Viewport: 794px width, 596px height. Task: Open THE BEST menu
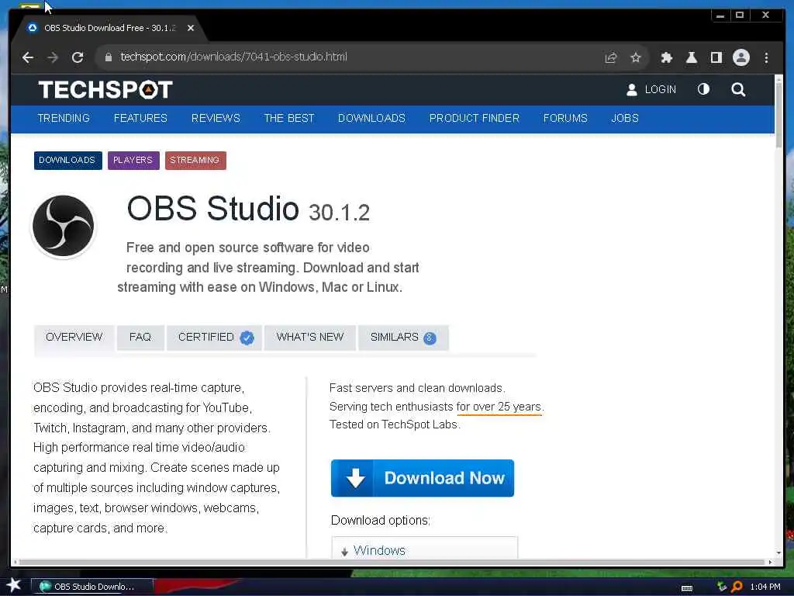289,118
